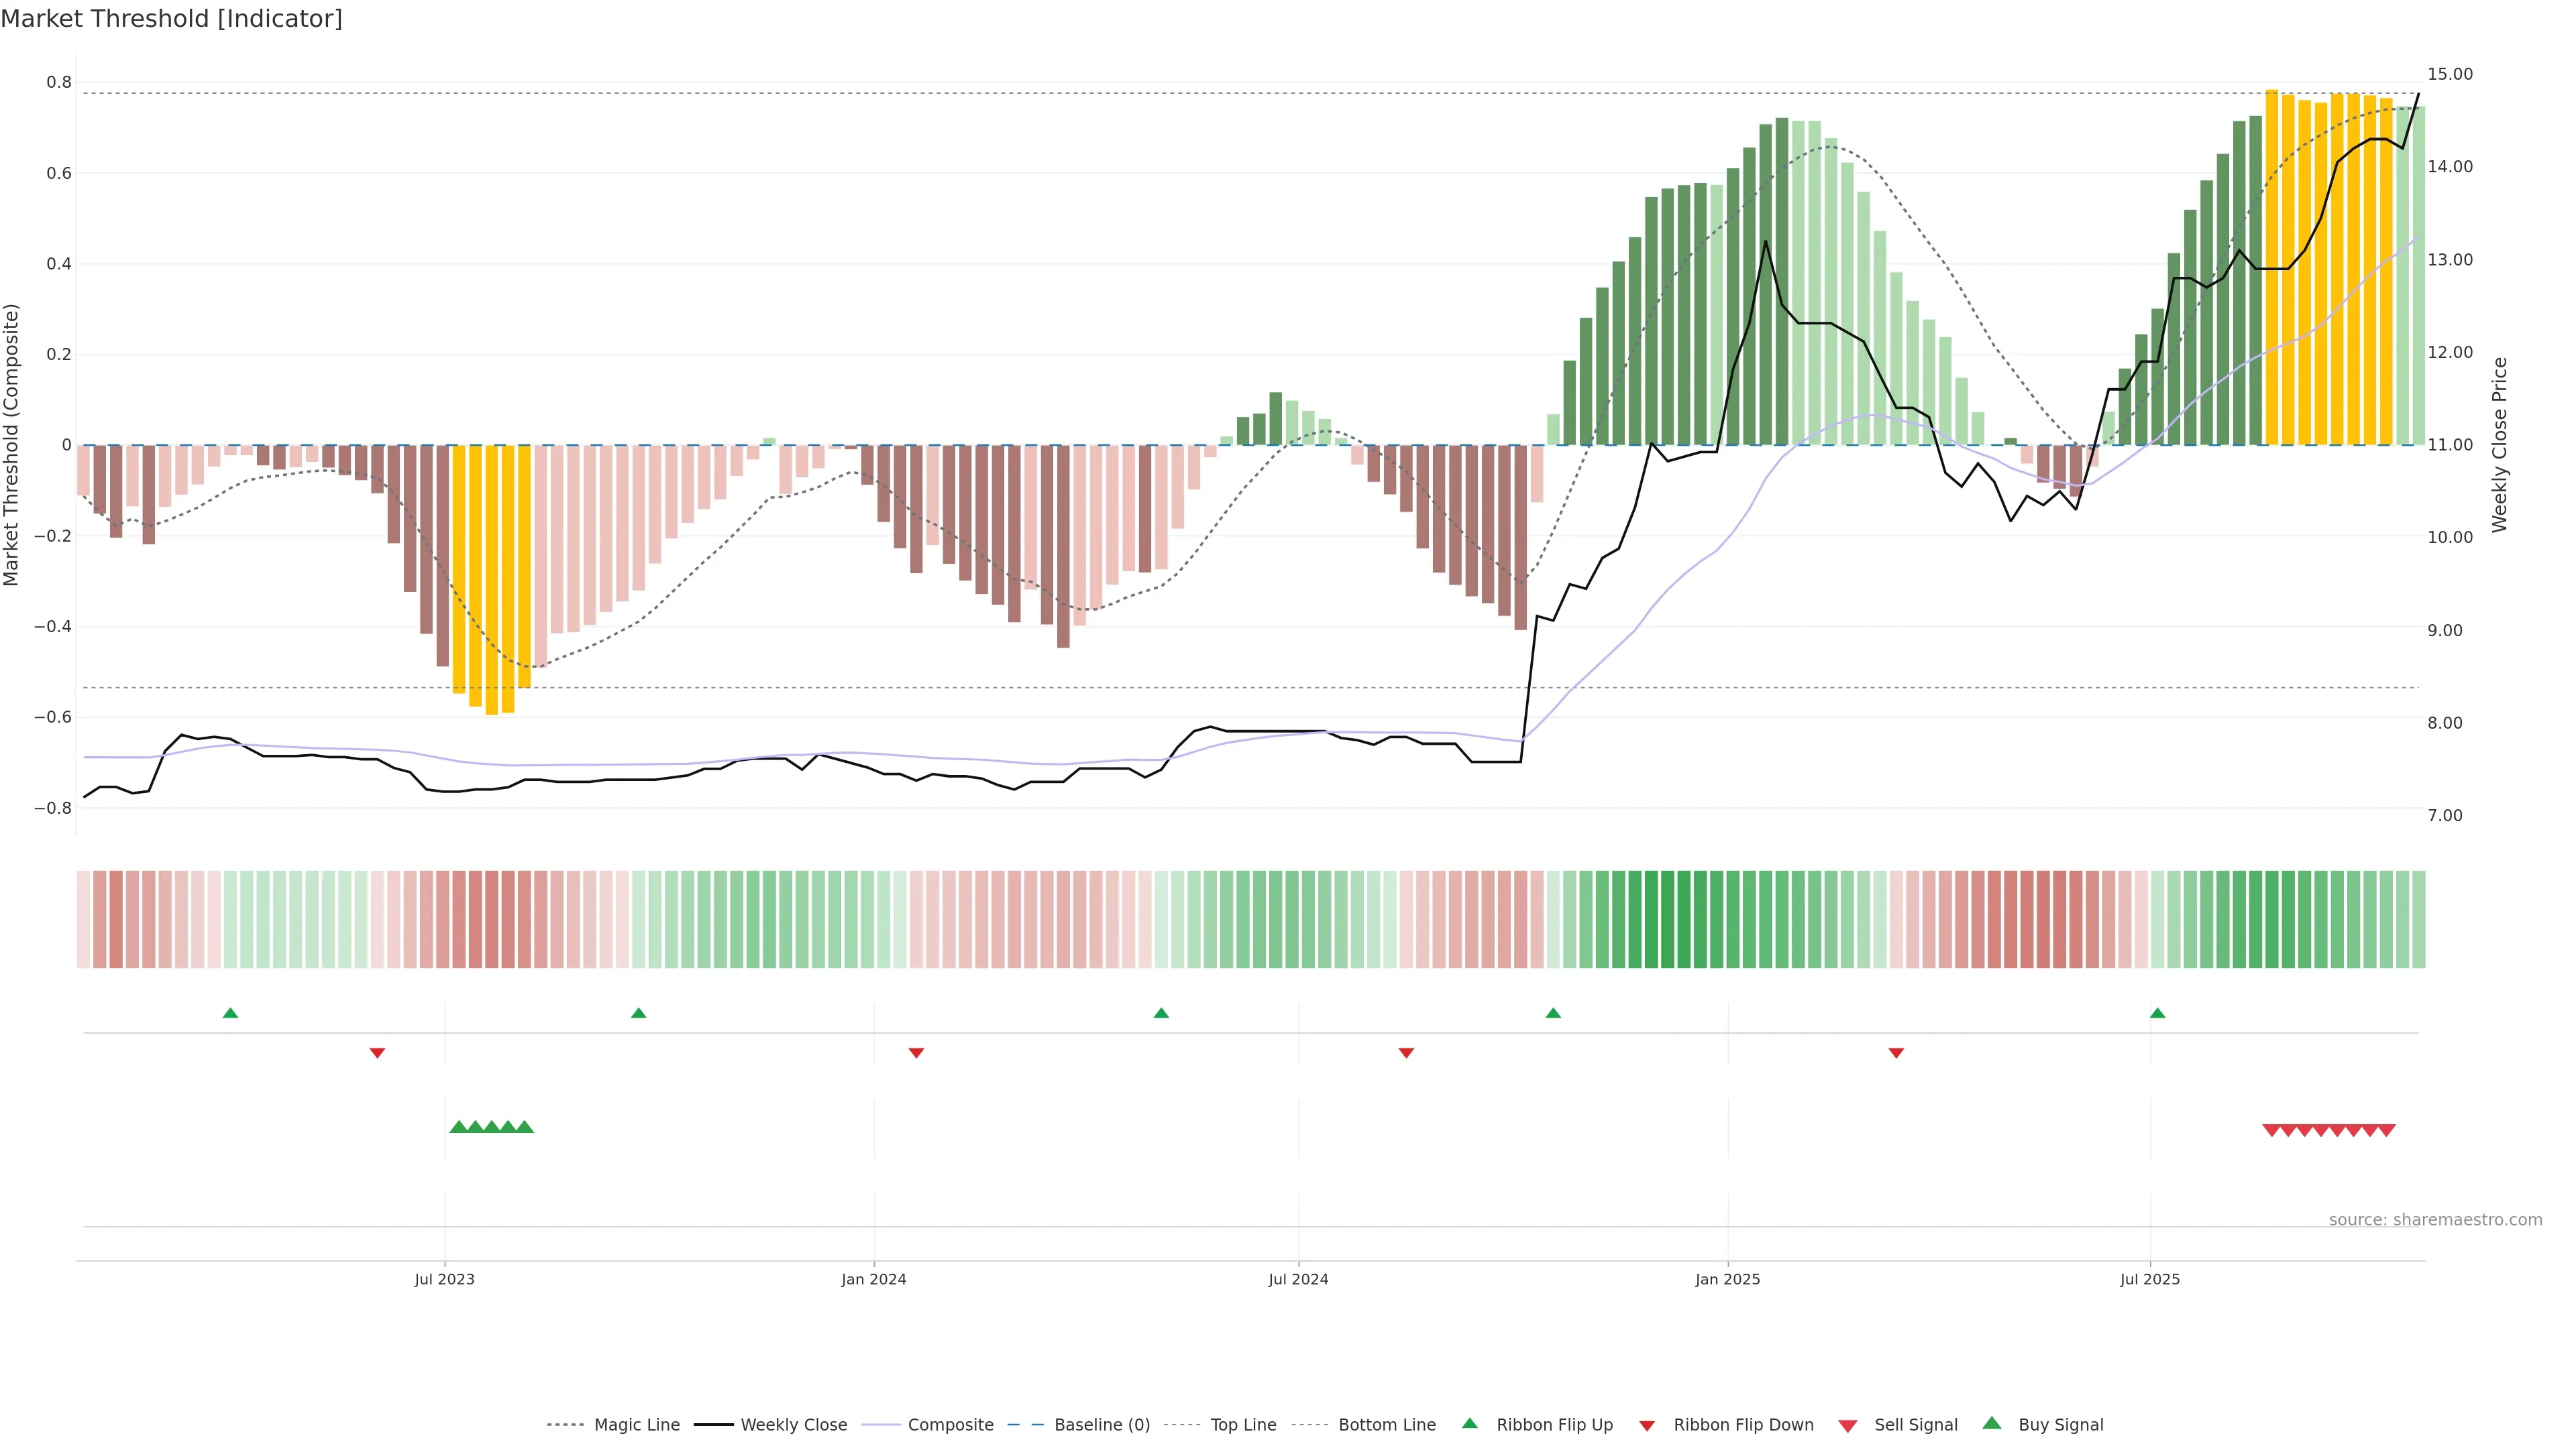
Task: Click the Sell Signal legend label
Action: pos(1915,1425)
